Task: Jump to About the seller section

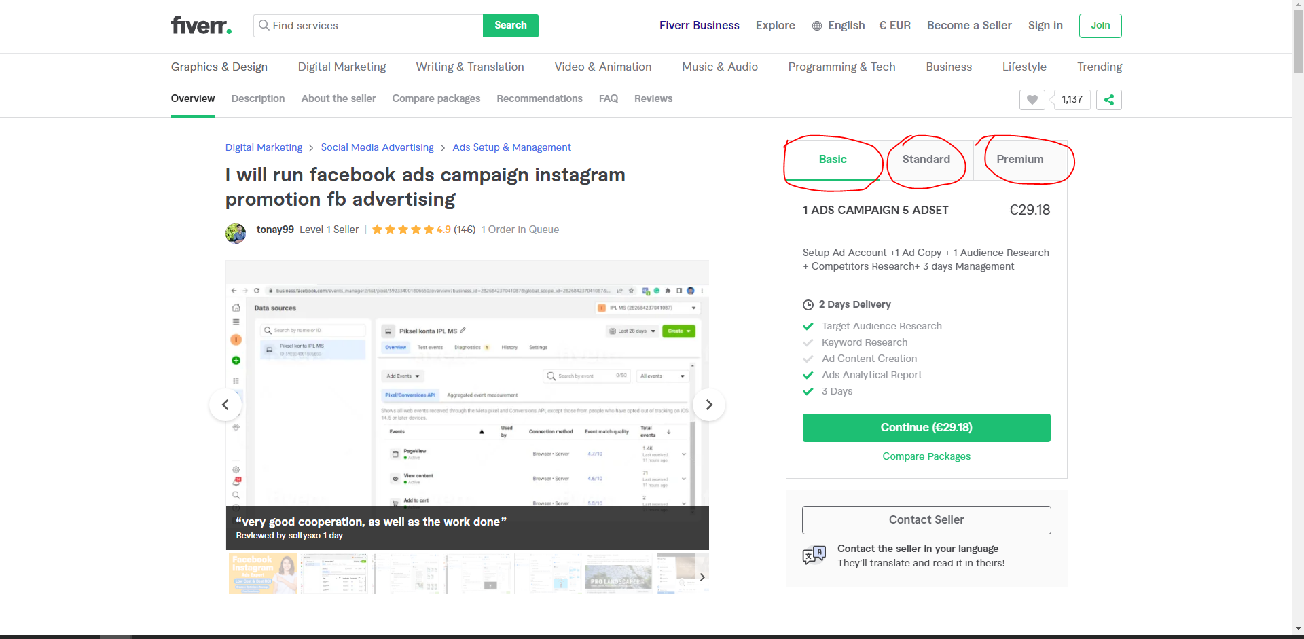Action: [x=339, y=98]
